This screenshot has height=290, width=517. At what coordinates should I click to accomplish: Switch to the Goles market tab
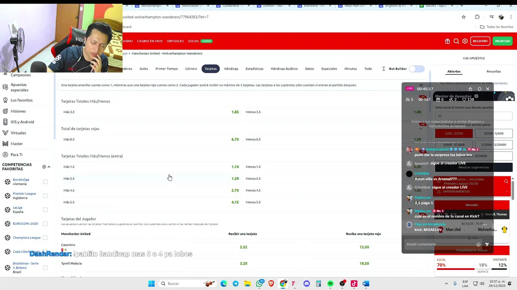pos(144,69)
